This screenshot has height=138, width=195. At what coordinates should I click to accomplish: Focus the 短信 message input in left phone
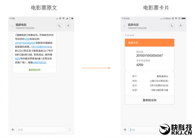[x=41, y=130]
